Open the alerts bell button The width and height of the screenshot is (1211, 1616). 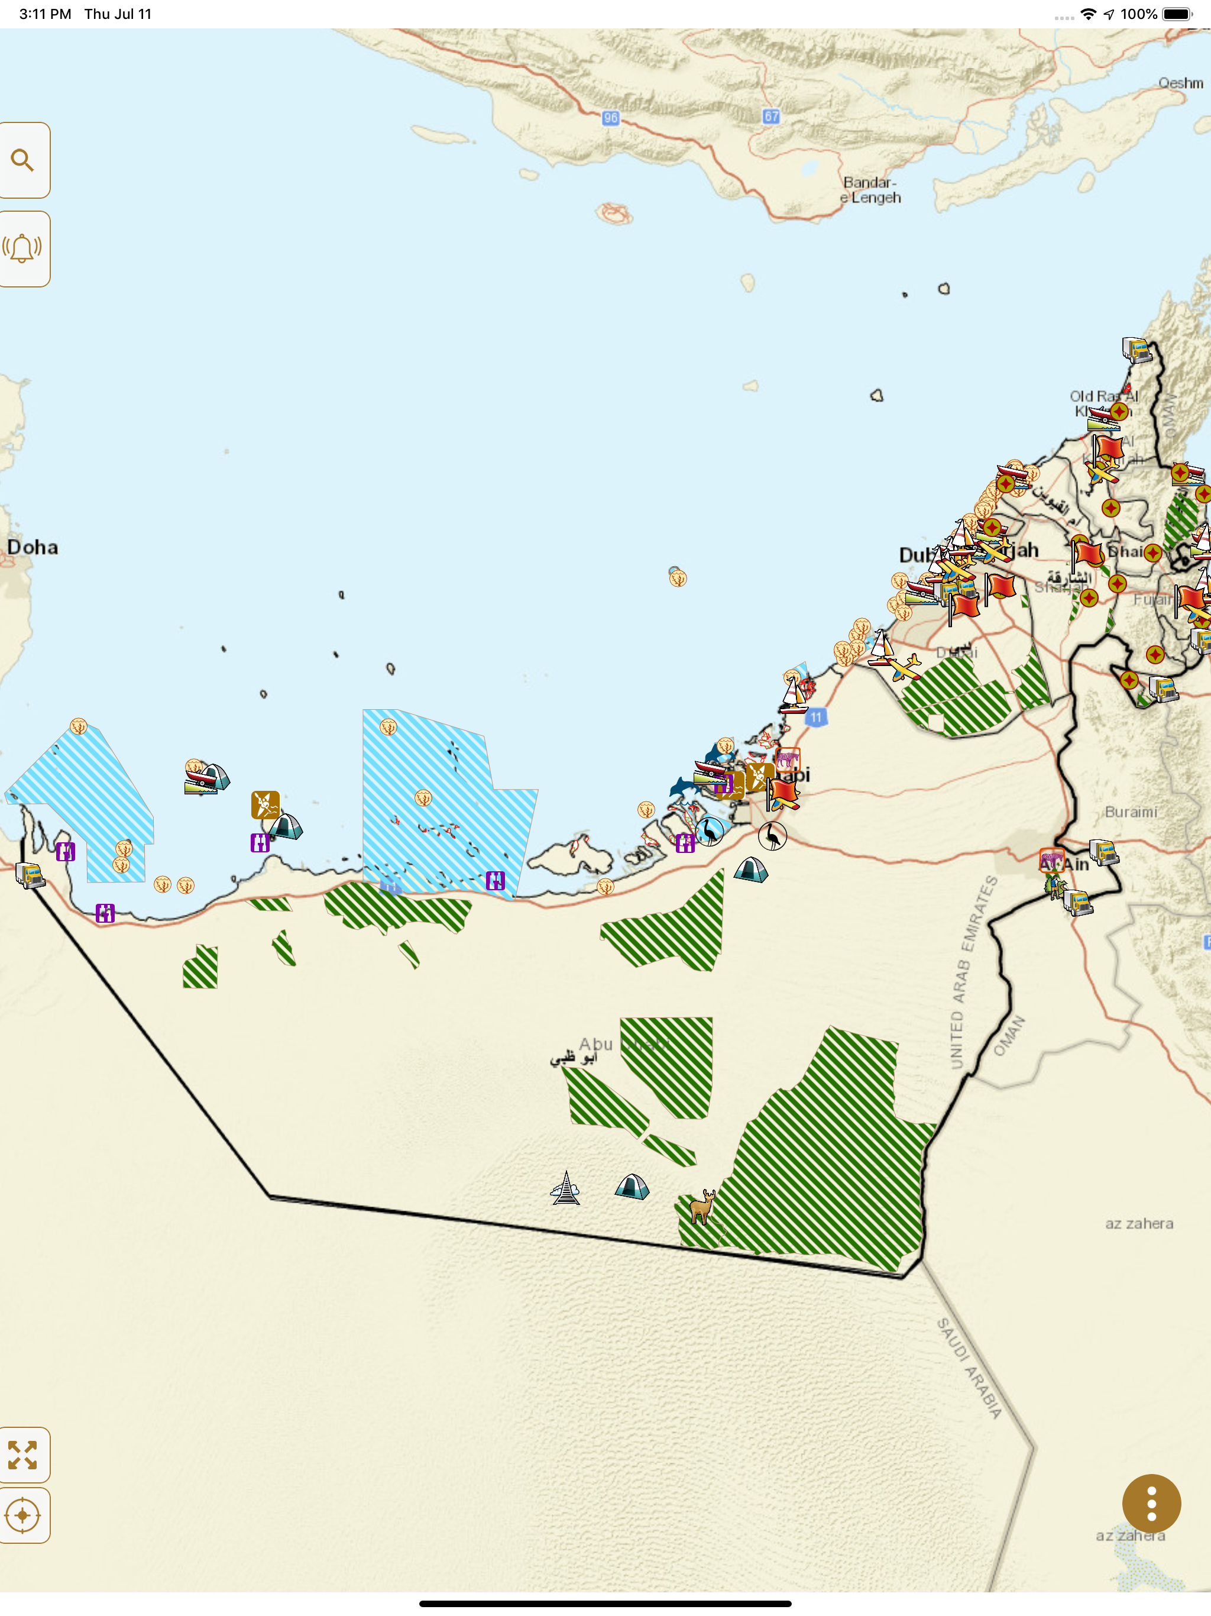click(24, 248)
